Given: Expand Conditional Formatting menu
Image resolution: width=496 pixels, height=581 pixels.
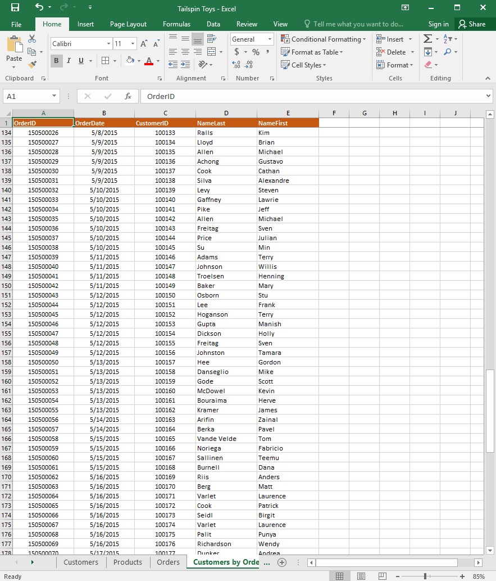Looking at the screenshot, I should [324, 39].
